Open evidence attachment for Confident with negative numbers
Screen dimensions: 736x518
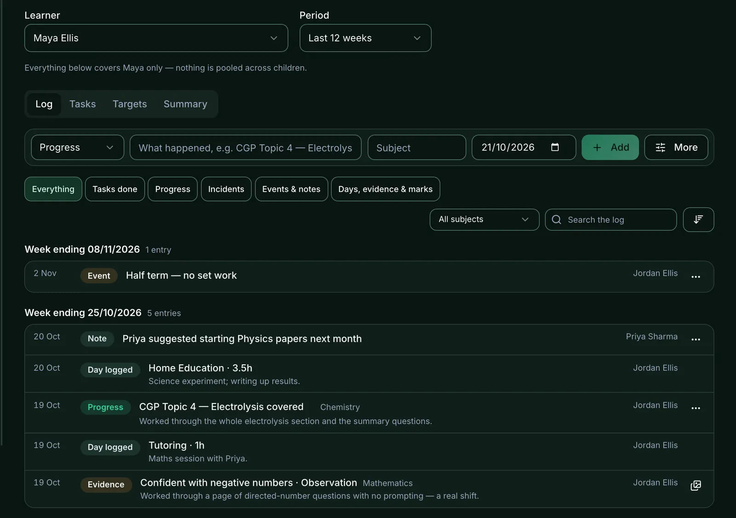pos(696,485)
